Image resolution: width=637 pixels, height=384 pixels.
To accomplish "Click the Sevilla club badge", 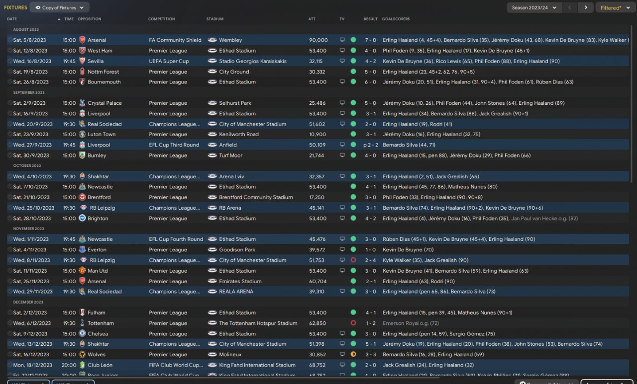I will click(x=82, y=61).
